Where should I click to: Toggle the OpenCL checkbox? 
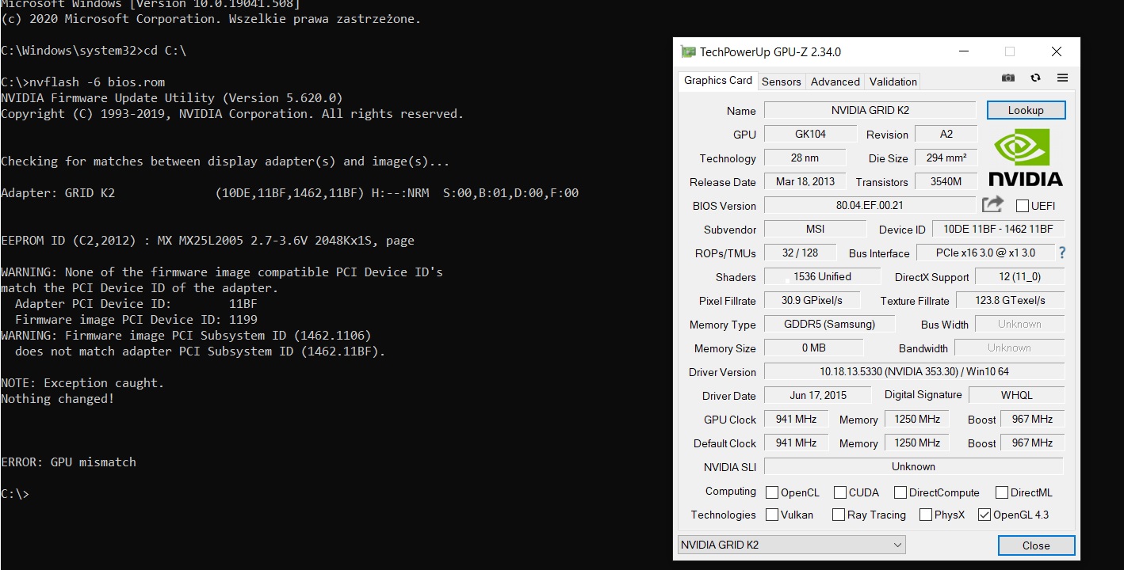(x=772, y=492)
